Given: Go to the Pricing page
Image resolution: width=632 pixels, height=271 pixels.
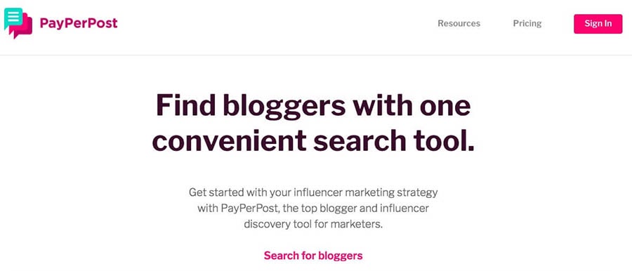Looking at the screenshot, I should click(527, 23).
